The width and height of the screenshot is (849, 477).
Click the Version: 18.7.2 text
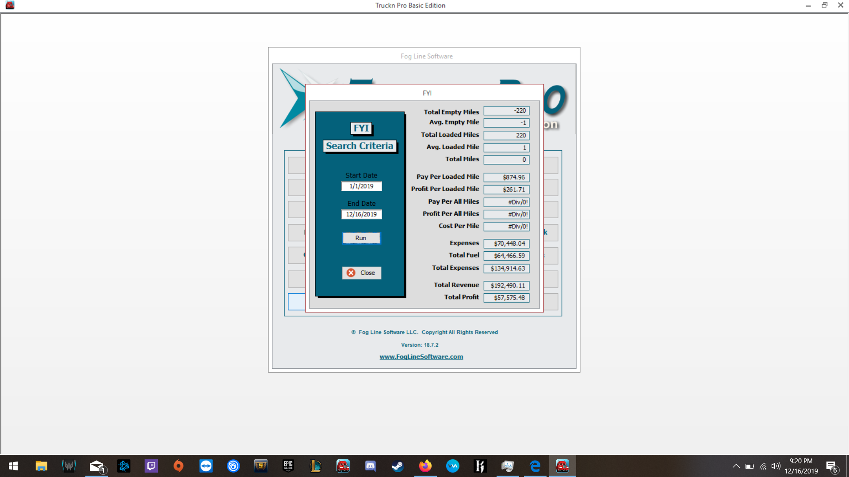420,345
